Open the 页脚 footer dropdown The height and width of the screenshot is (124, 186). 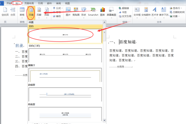[x=39, y=13]
